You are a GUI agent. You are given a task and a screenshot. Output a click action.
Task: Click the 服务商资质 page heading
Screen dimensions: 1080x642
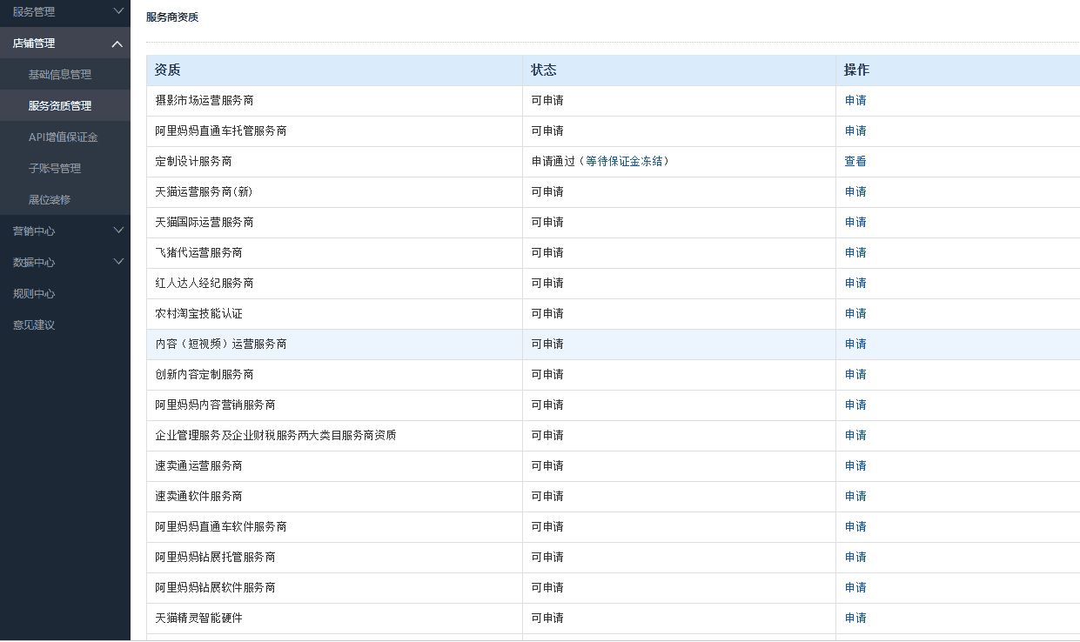(x=172, y=17)
